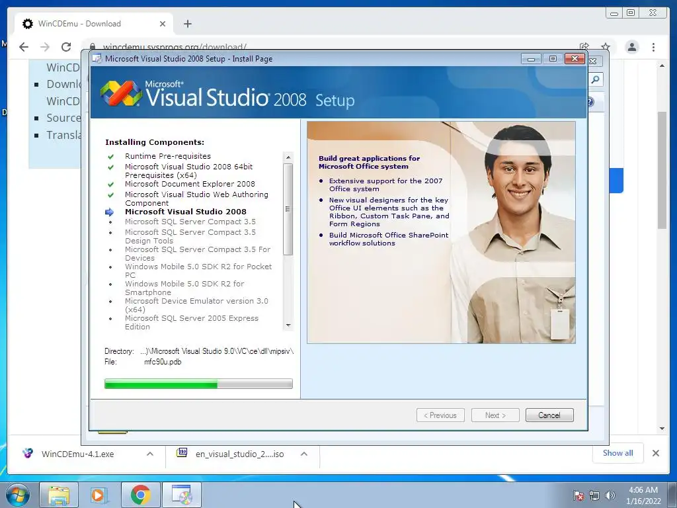Select the WinCDEmu - Download tab
This screenshot has height=508, width=677.
tap(94, 24)
